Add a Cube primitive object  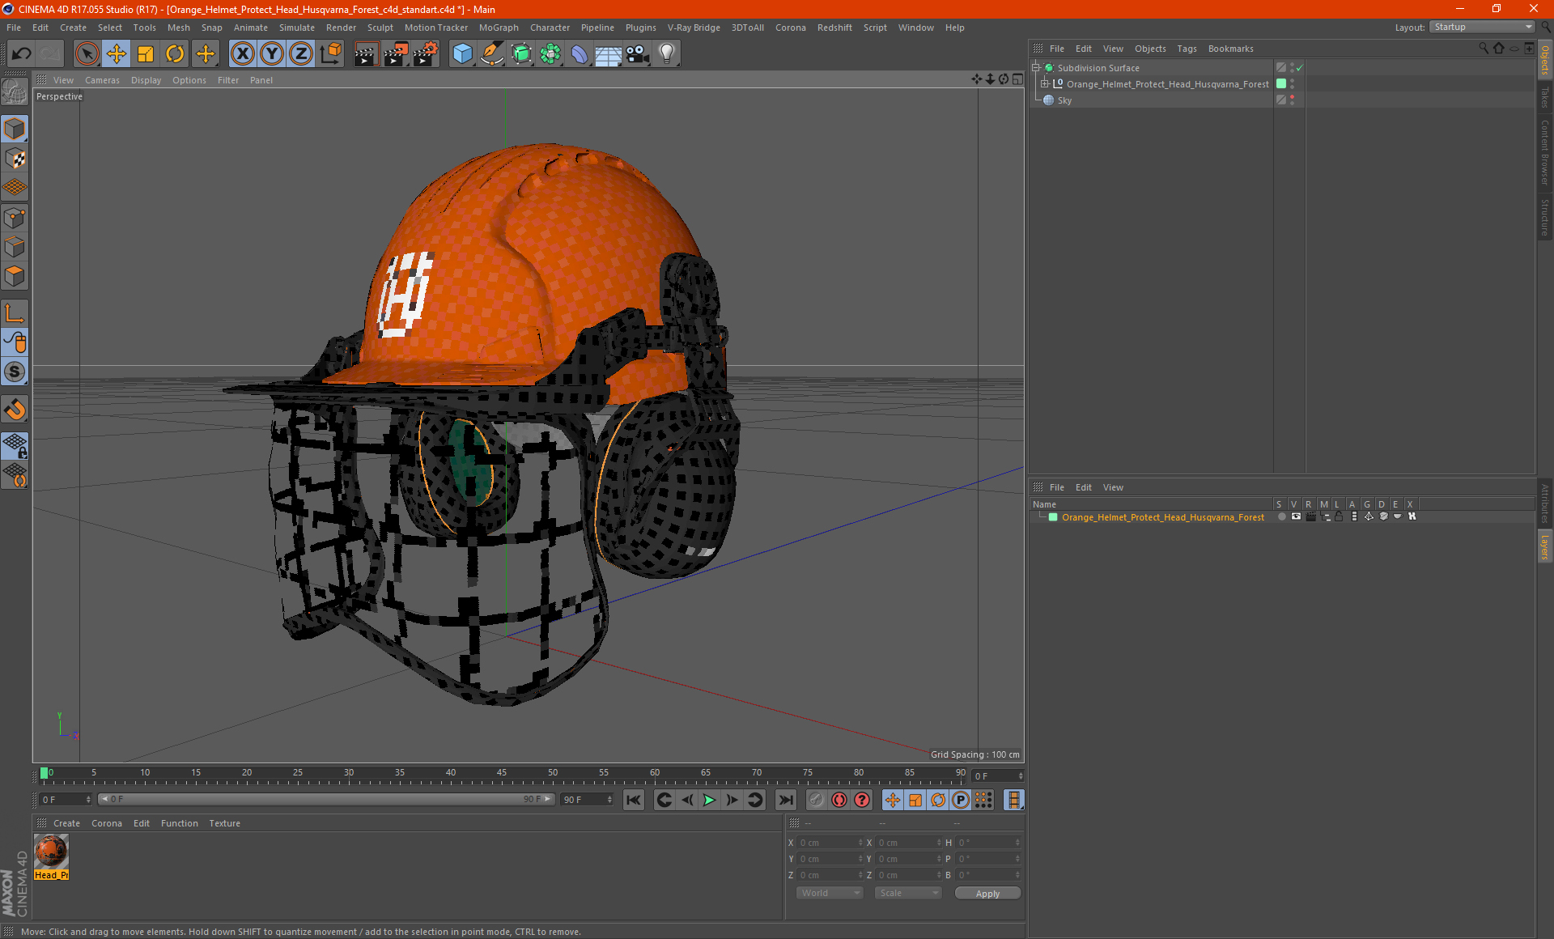462,54
